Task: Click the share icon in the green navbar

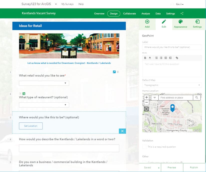Action: pos(182,14)
